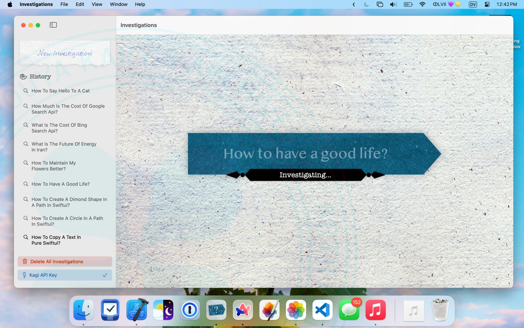Click the History palette icon
Screen dimensions: 524x328
23,76
